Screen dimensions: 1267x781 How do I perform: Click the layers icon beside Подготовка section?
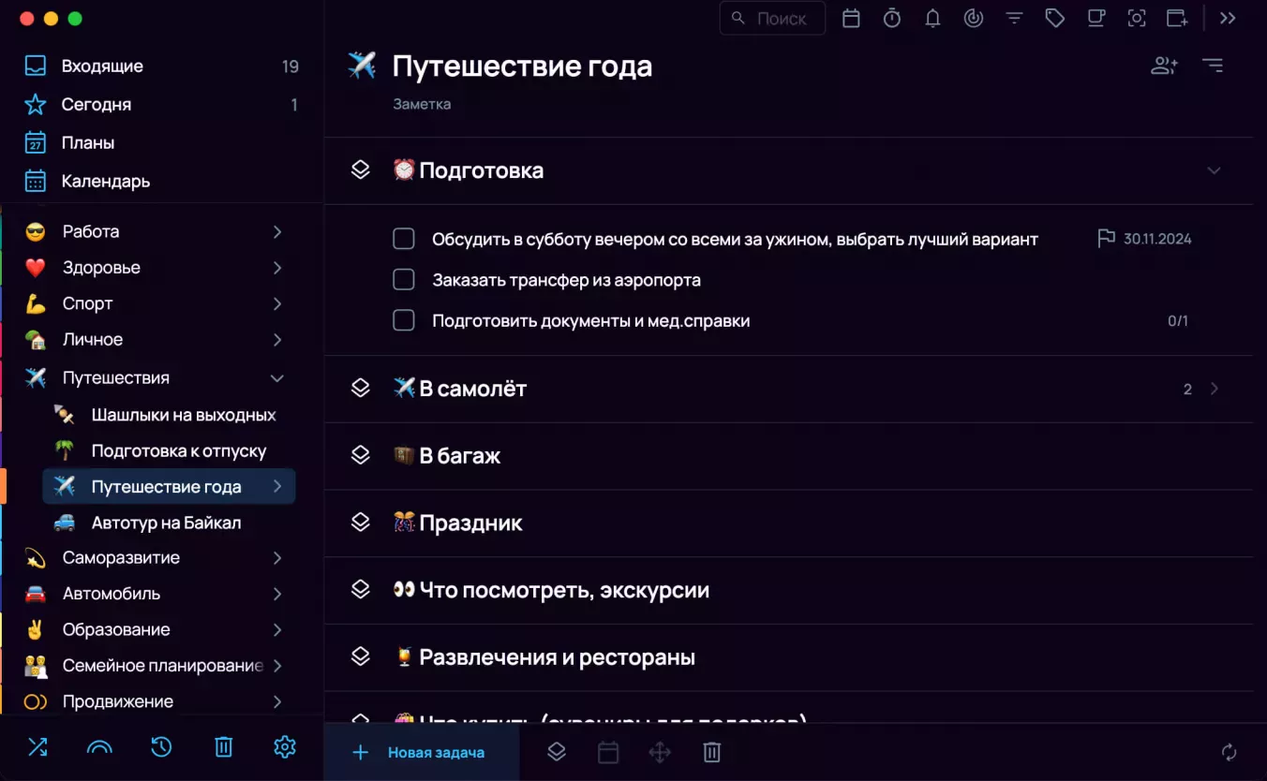(361, 169)
